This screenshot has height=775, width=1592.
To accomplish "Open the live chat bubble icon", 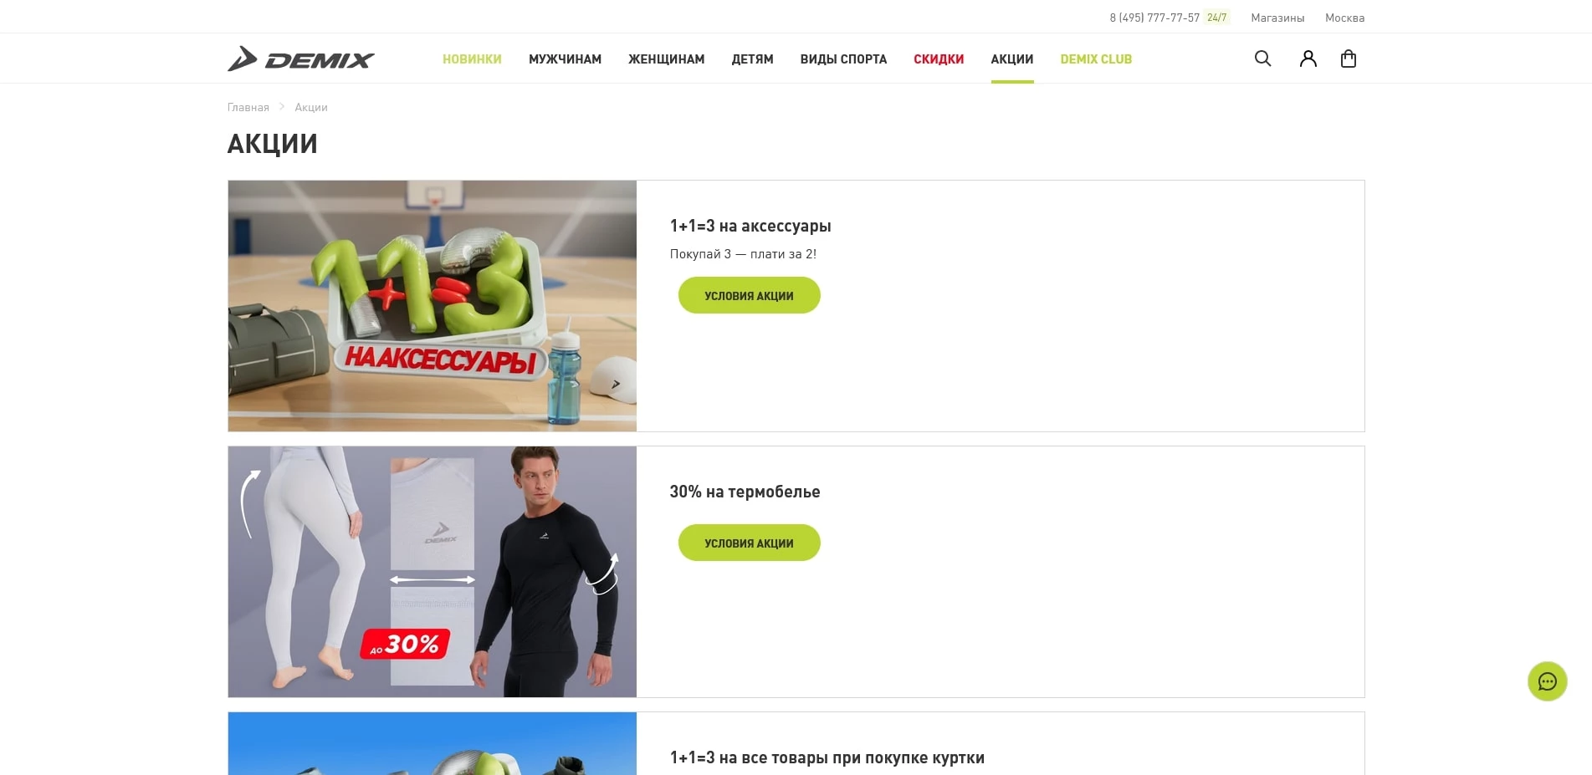I will 1548,681.
